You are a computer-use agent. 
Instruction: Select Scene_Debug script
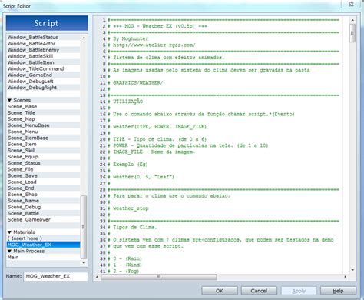click(x=44, y=207)
